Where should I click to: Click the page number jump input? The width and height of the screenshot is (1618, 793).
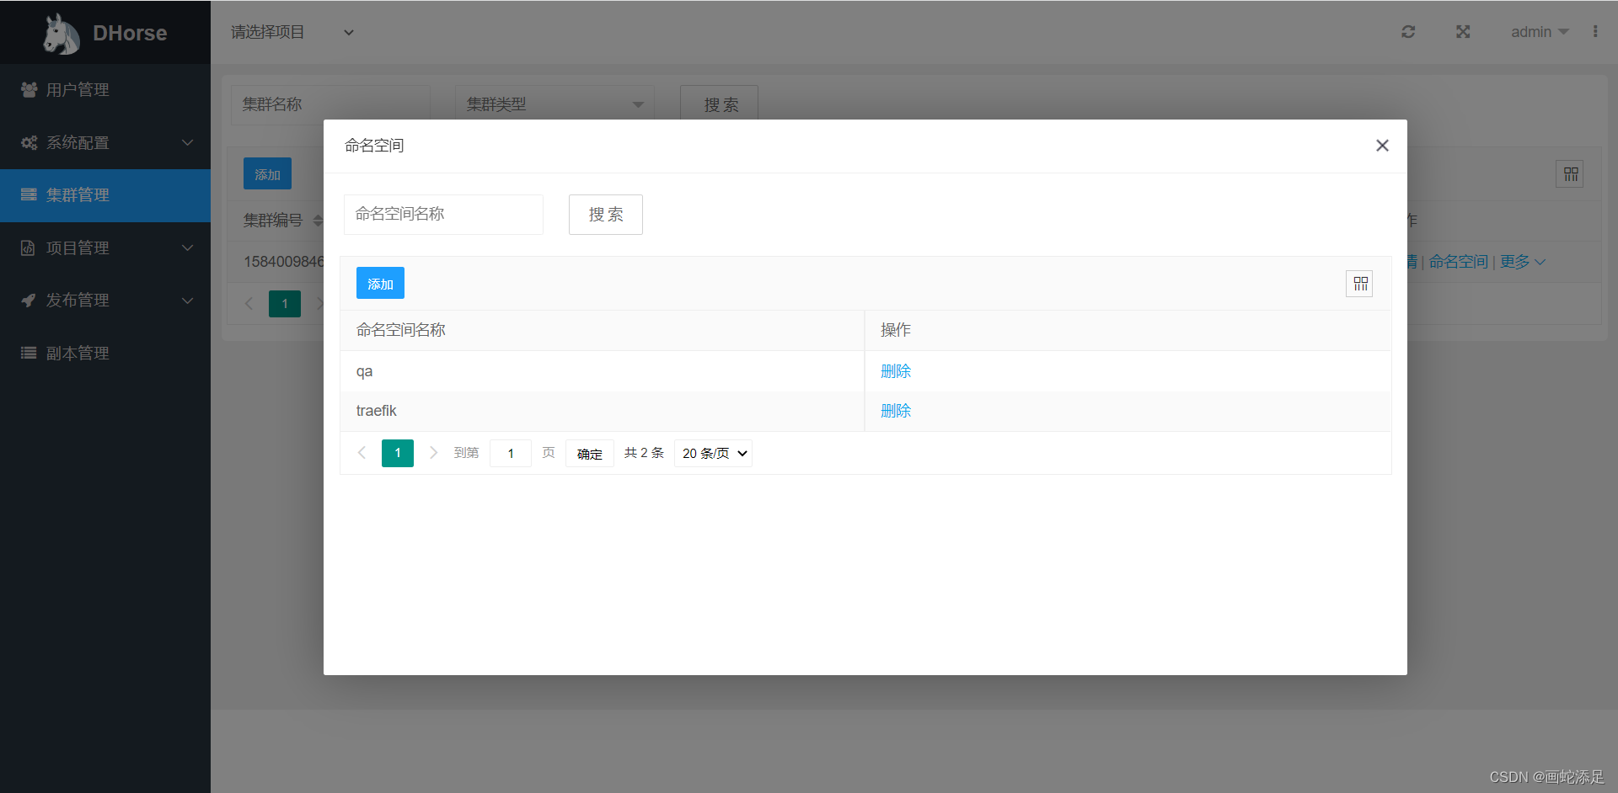511,453
